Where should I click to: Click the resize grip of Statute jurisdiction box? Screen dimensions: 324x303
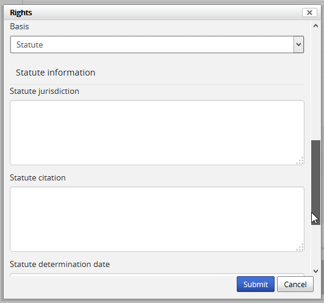[x=300, y=160]
